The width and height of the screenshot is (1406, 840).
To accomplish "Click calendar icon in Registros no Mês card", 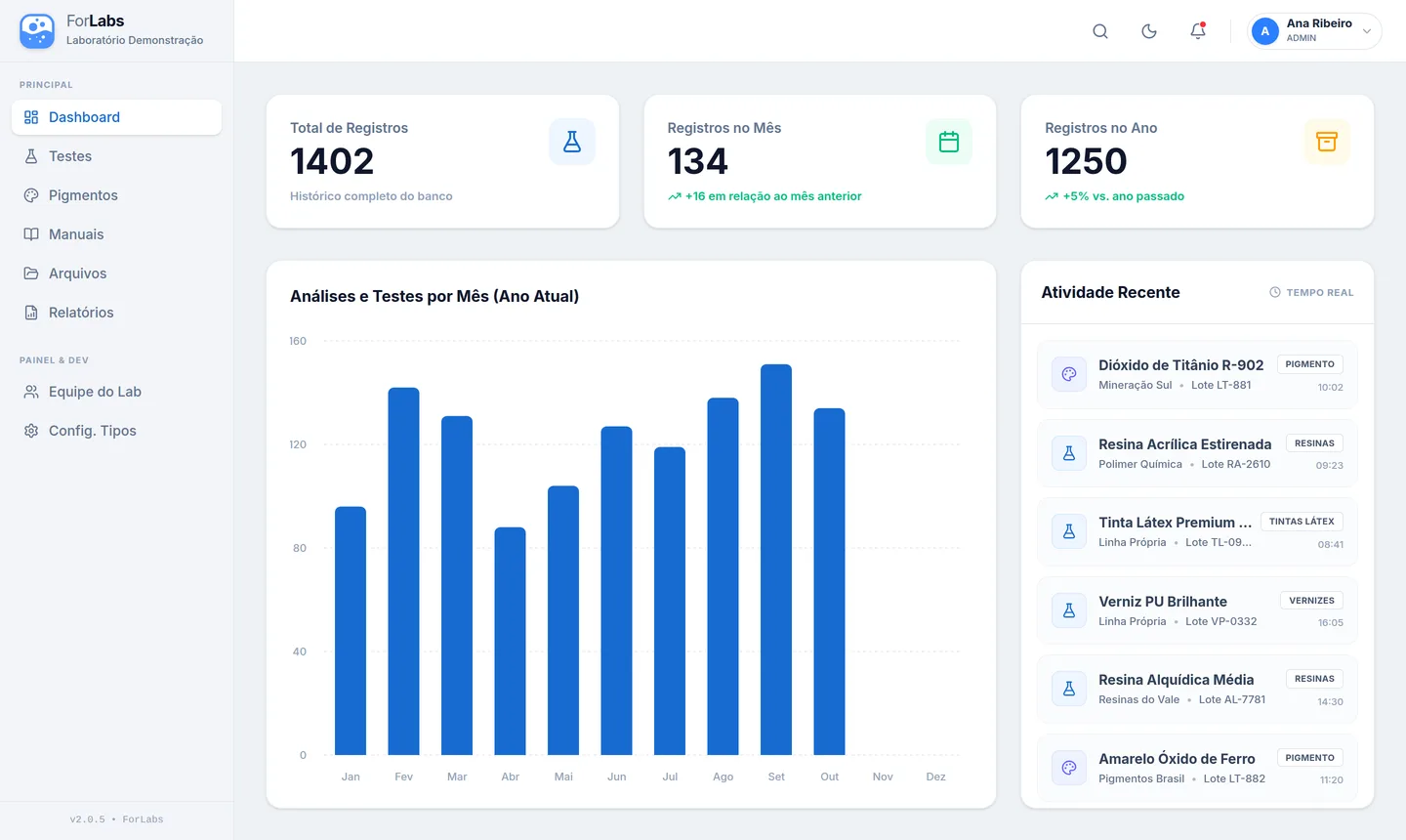I will [x=949, y=142].
